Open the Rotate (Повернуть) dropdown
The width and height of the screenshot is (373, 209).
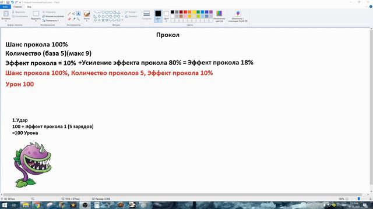[x=51, y=21]
